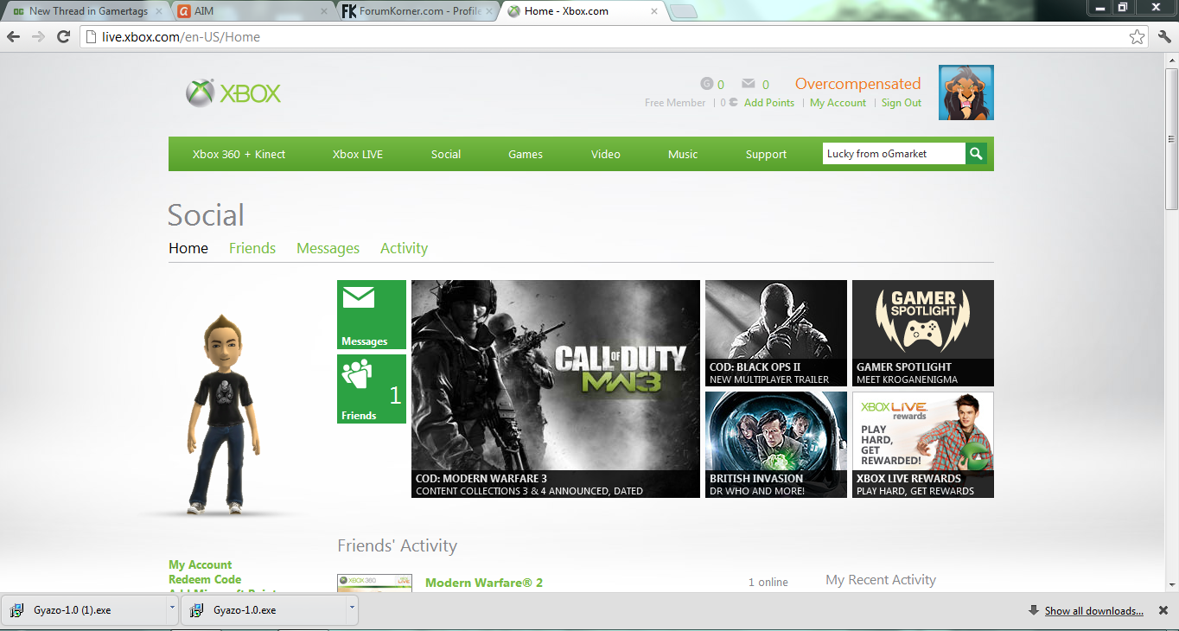Image resolution: width=1179 pixels, height=631 pixels.
Task: Select the Home tab under Social
Action: [188, 248]
